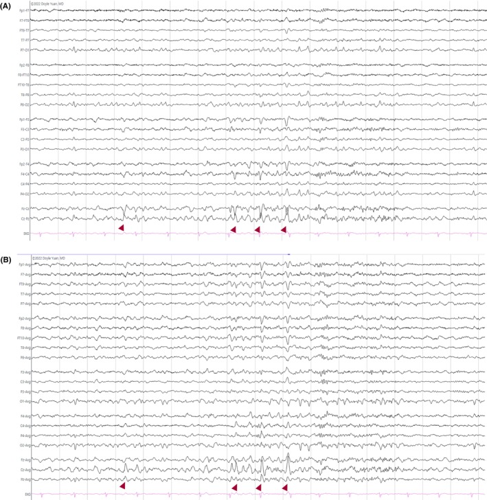Viewport: 487px width, 500px height.
Task: Select the EKG label in panel A
Action: [x=26, y=234]
